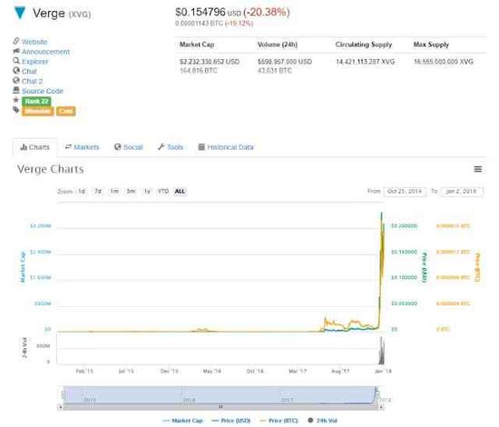Click the green Rank 22 badge
This screenshot has width=499, height=427.
[36, 102]
